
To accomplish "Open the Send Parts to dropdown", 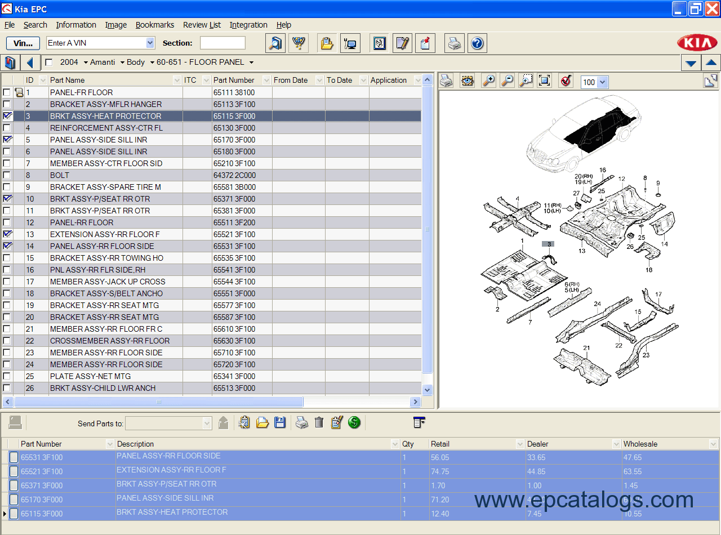I will click(207, 423).
